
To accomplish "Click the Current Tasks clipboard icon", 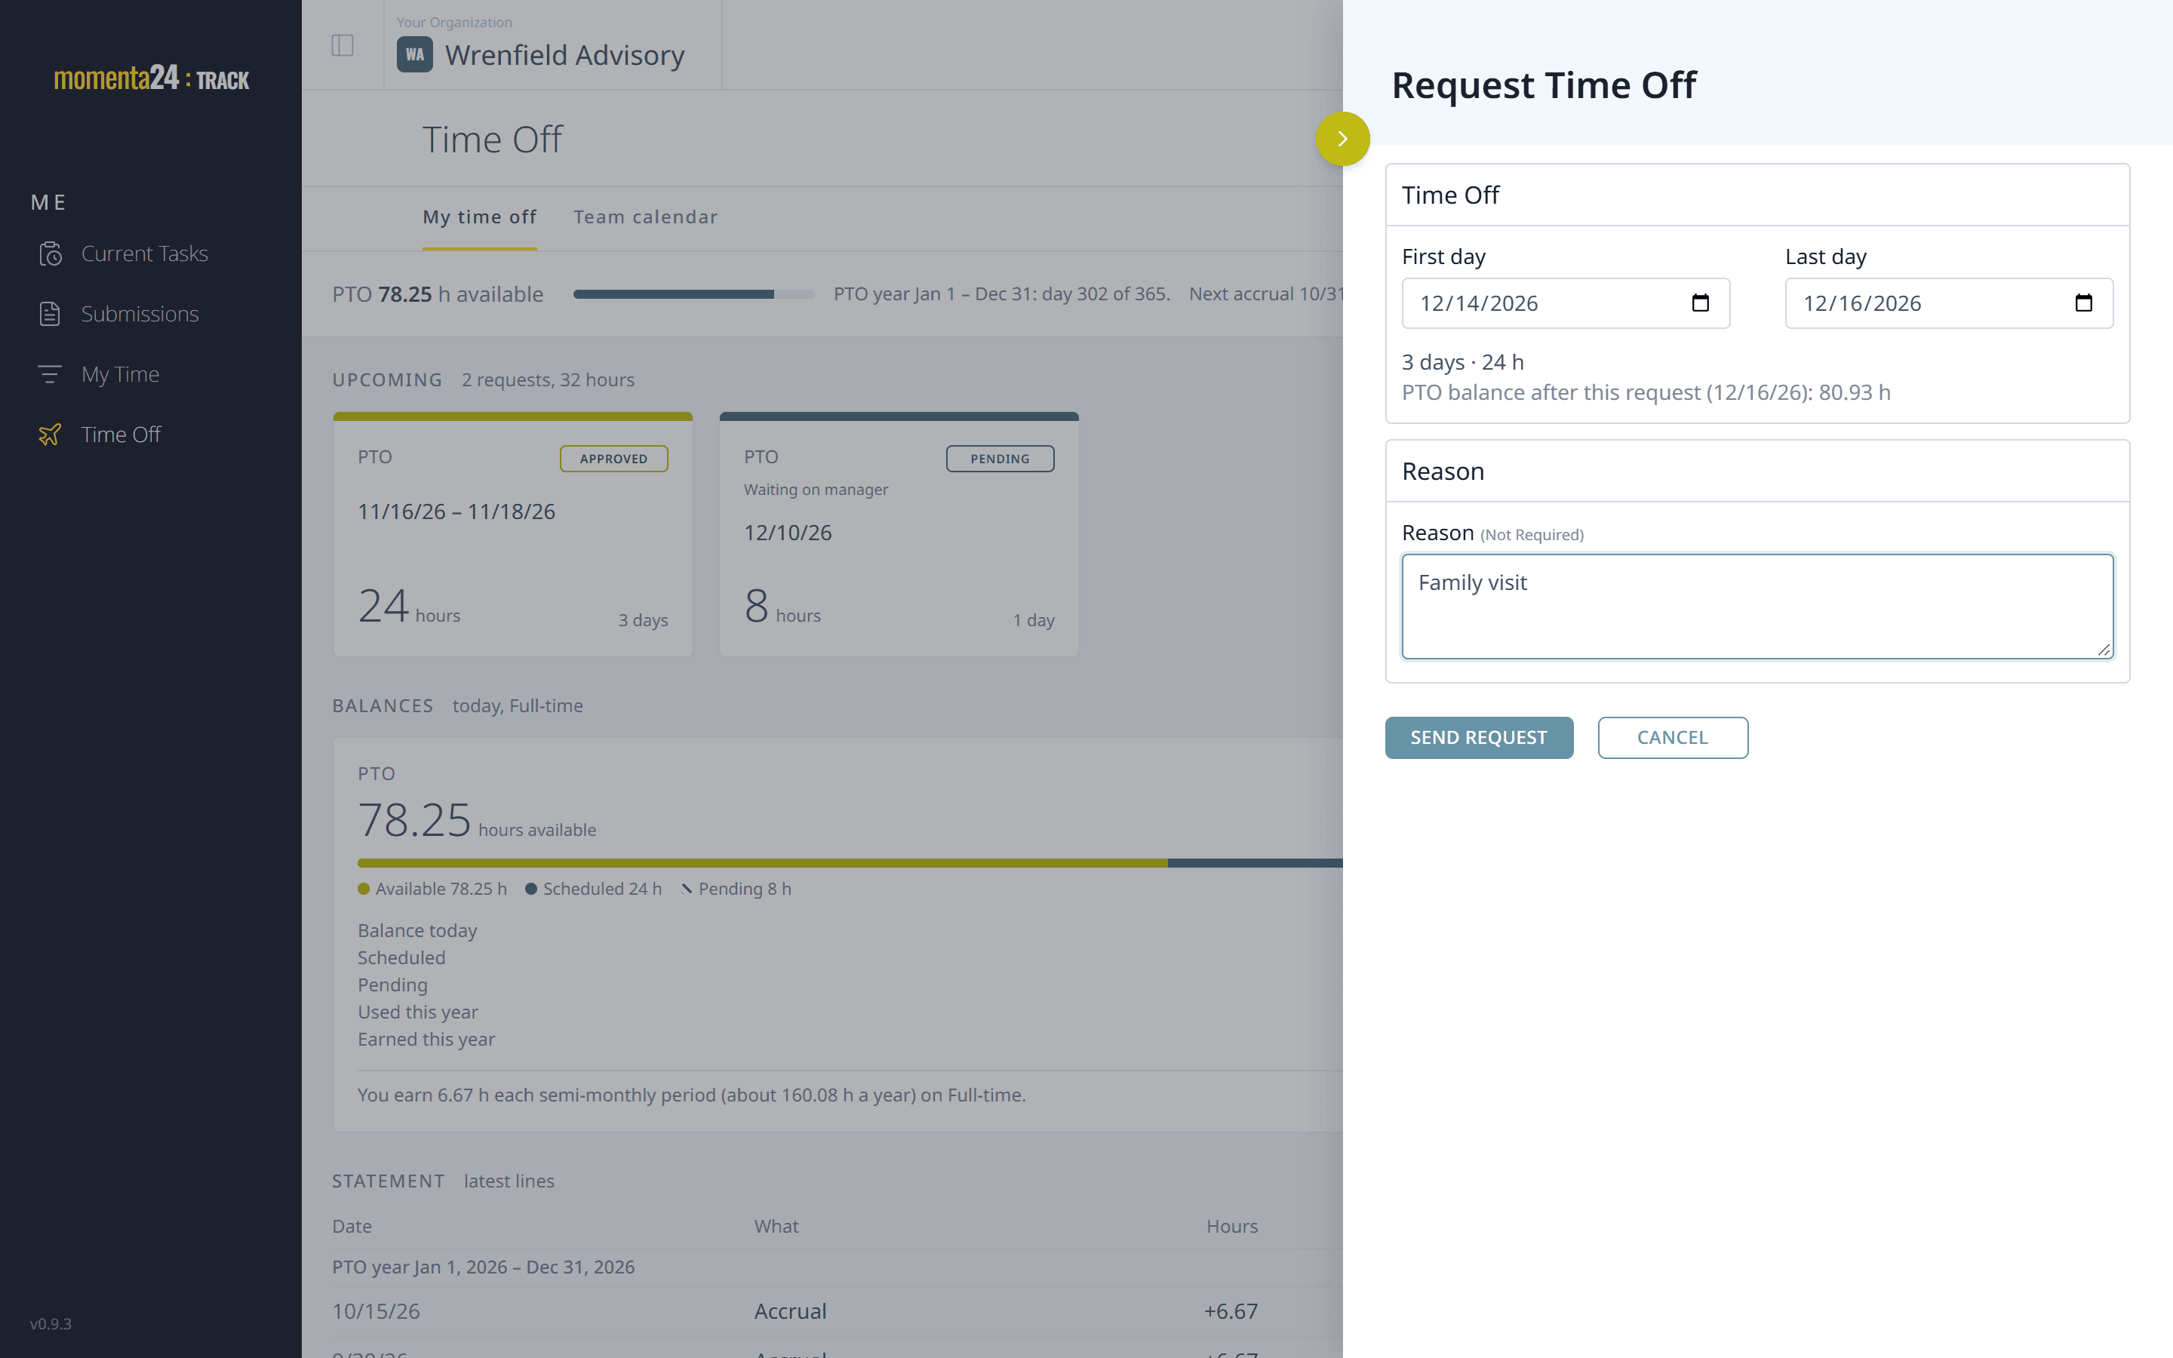I will coord(51,254).
